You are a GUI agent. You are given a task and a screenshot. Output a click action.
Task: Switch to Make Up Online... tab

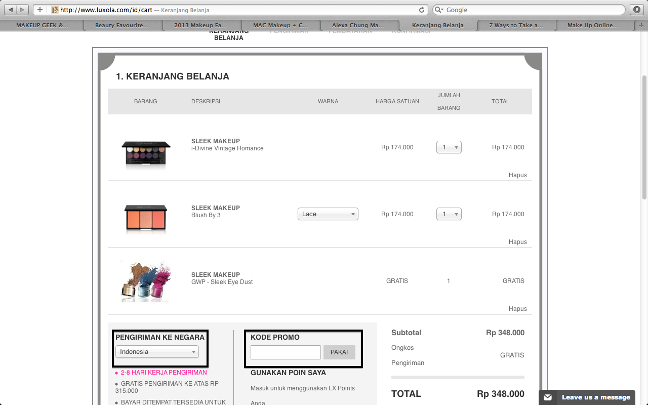click(x=593, y=25)
